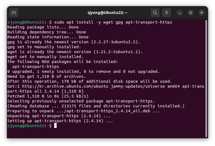Click the bottom green sjyong@Ubuntu22 prompt
This screenshot has width=215, height=146.
click(26, 126)
